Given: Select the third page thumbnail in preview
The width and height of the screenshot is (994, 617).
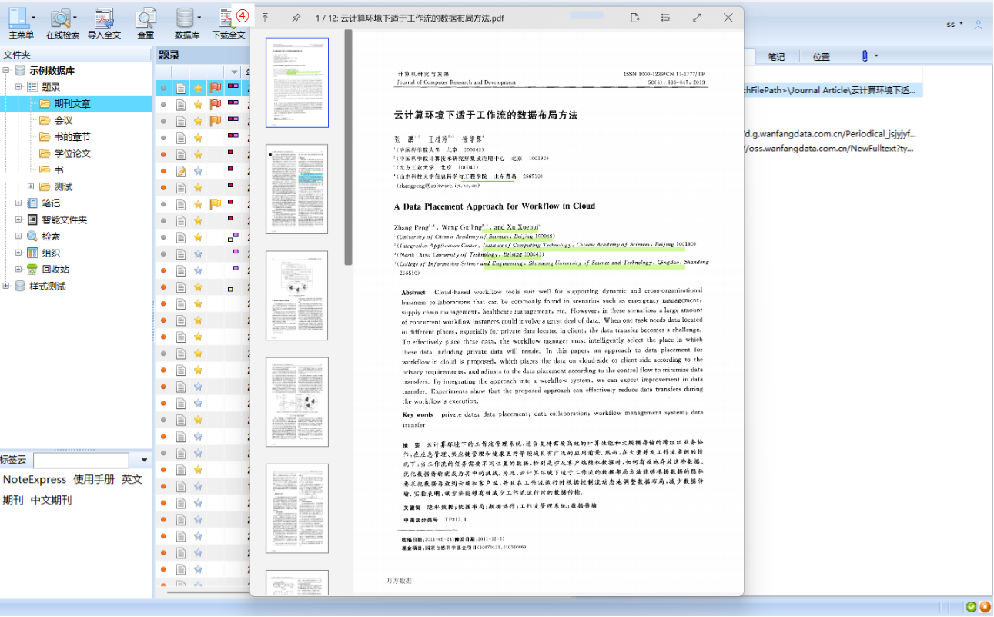Looking at the screenshot, I should click(297, 295).
